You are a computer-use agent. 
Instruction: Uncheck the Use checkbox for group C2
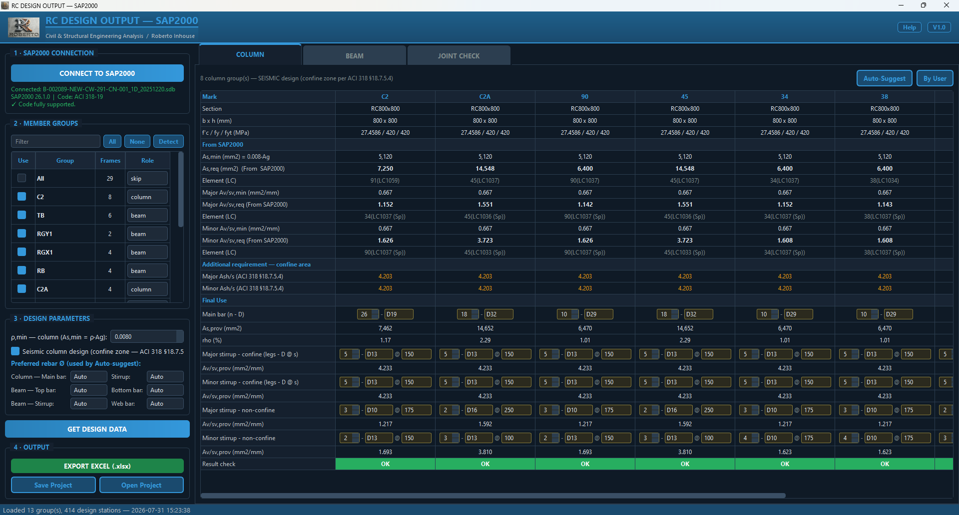(x=21, y=197)
